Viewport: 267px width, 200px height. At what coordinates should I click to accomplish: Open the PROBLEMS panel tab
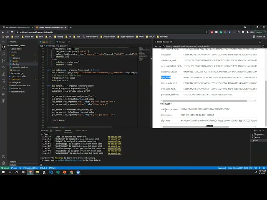(45, 130)
